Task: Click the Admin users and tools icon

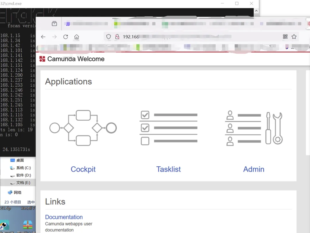Action: point(254,128)
